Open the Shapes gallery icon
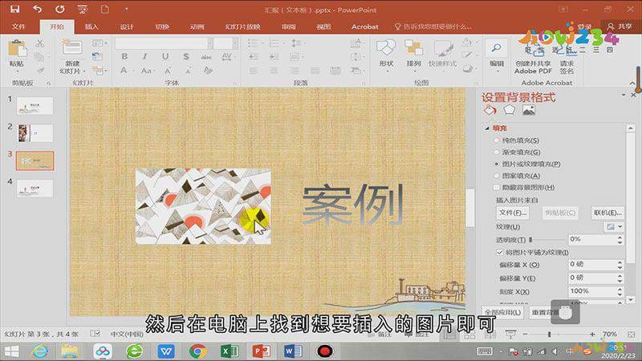The height and width of the screenshot is (361, 642). [x=386, y=48]
